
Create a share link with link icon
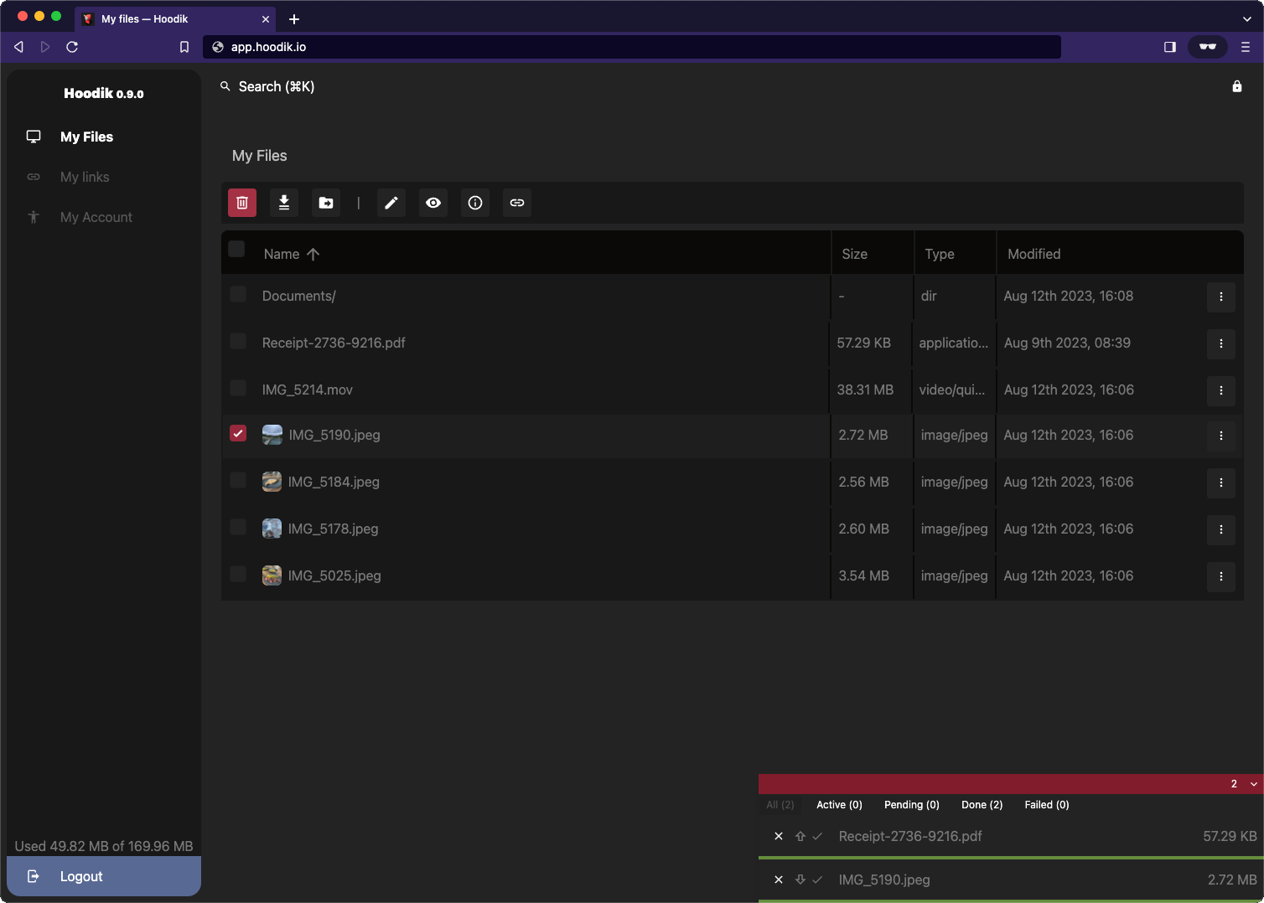[x=517, y=203]
